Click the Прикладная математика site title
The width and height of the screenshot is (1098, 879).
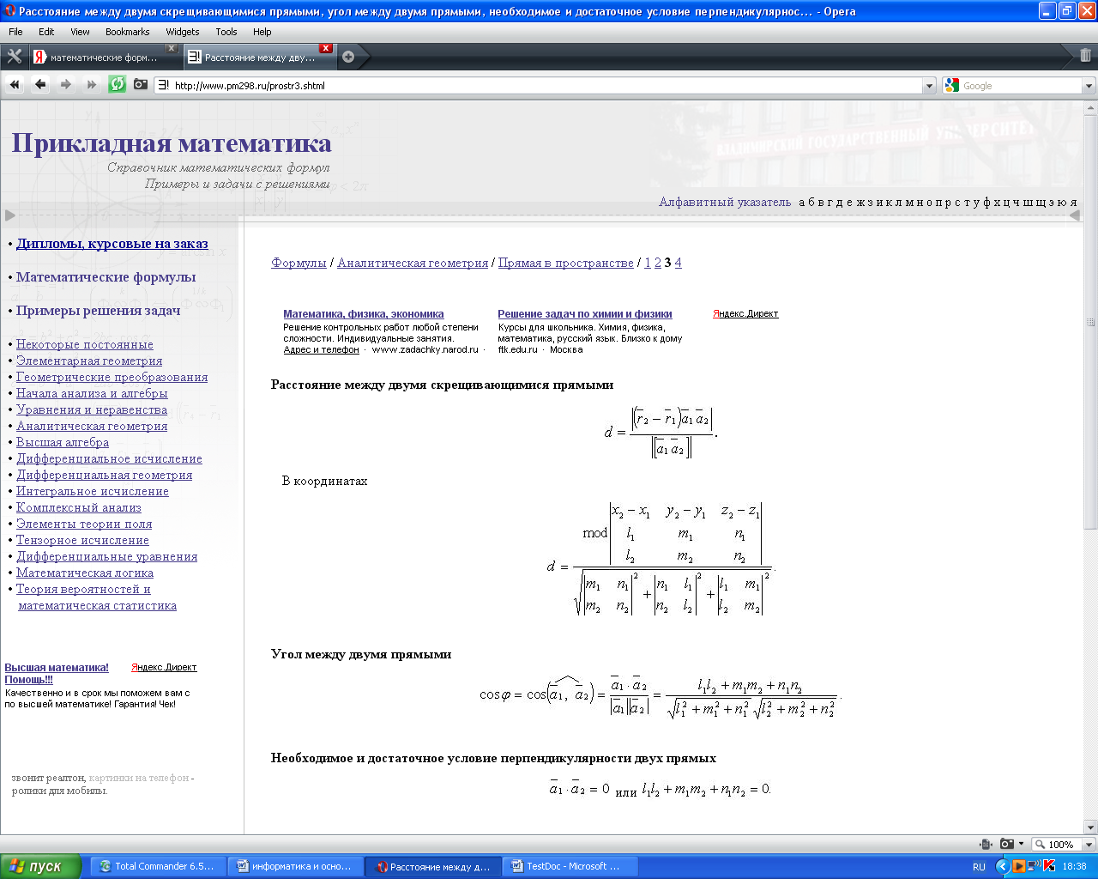172,143
